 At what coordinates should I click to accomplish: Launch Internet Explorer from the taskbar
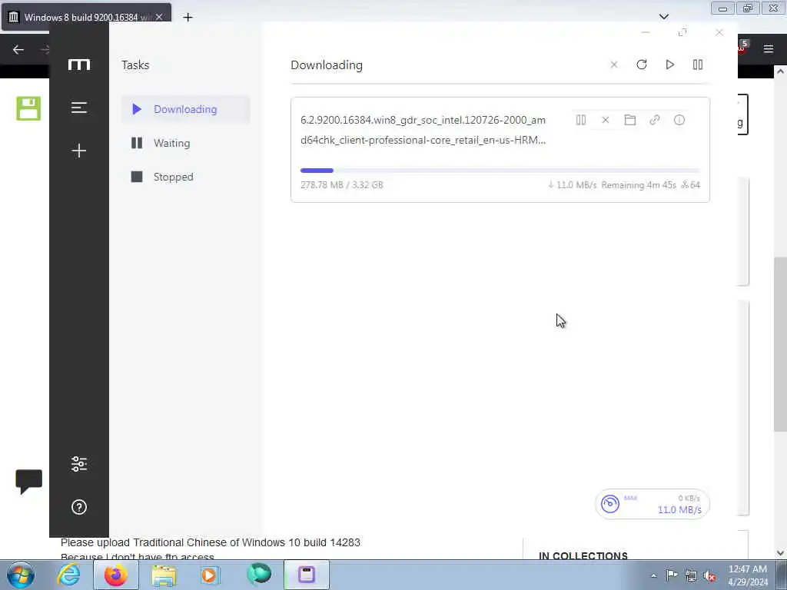(68, 575)
